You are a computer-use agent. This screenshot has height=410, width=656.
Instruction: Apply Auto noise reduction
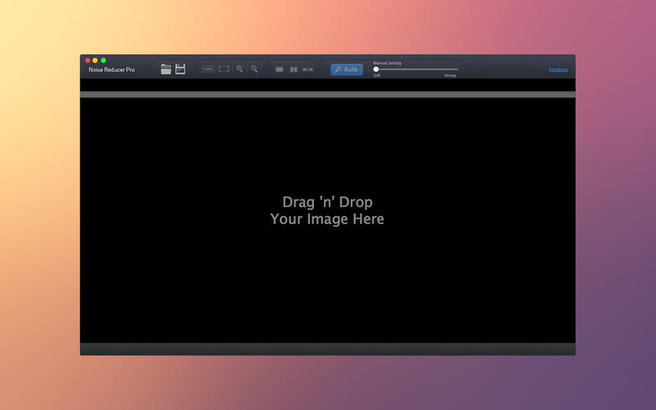[x=346, y=70]
